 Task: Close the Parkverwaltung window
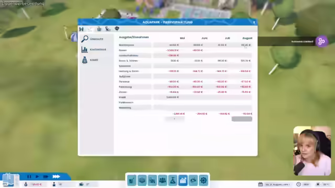[254, 22]
